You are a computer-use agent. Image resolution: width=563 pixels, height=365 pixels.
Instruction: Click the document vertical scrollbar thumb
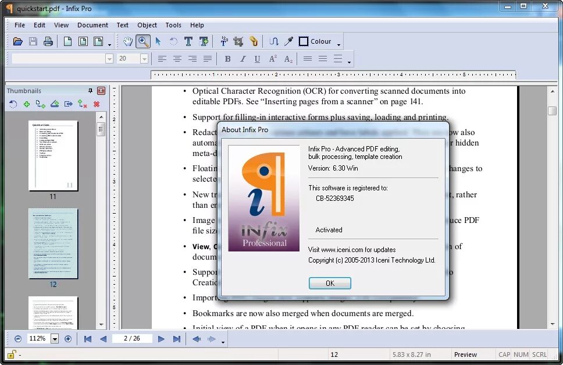(x=552, y=111)
